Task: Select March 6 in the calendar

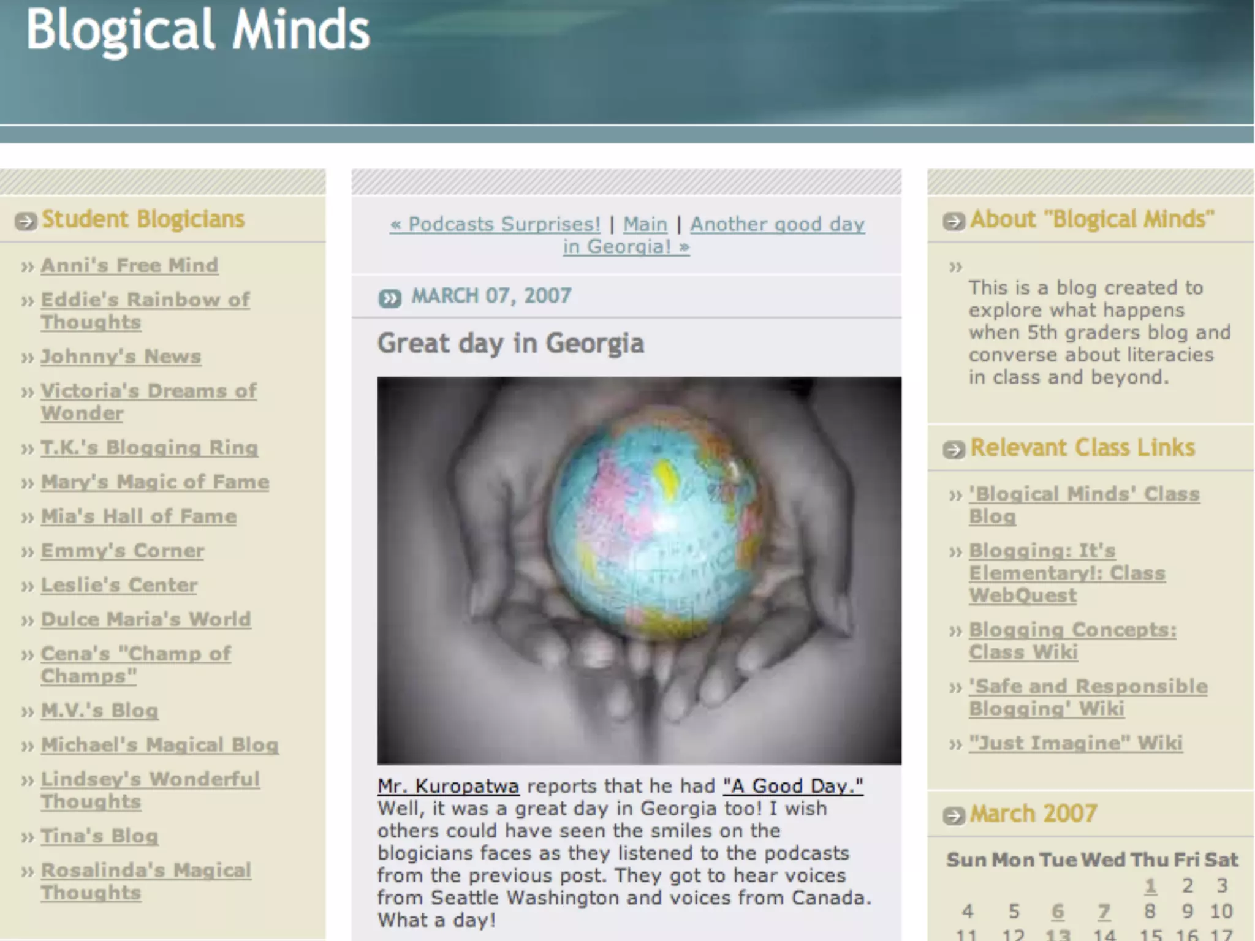Action: 1058,912
